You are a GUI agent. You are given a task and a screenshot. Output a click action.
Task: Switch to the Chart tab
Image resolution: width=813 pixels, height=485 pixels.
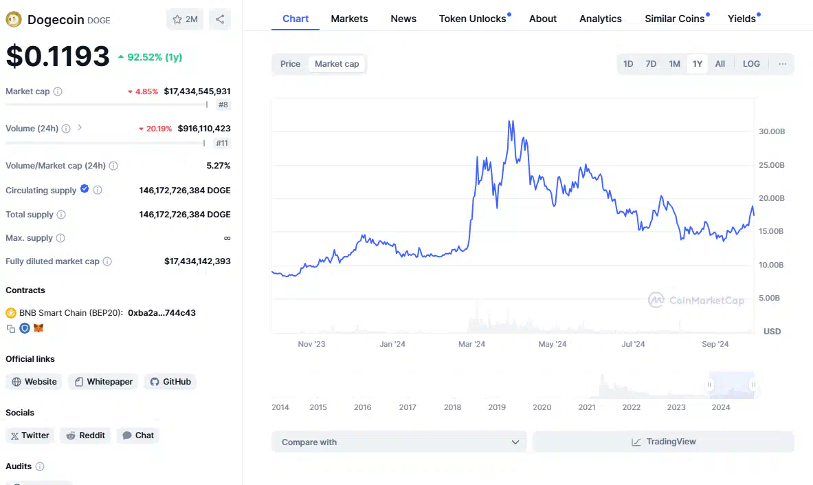tap(296, 19)
